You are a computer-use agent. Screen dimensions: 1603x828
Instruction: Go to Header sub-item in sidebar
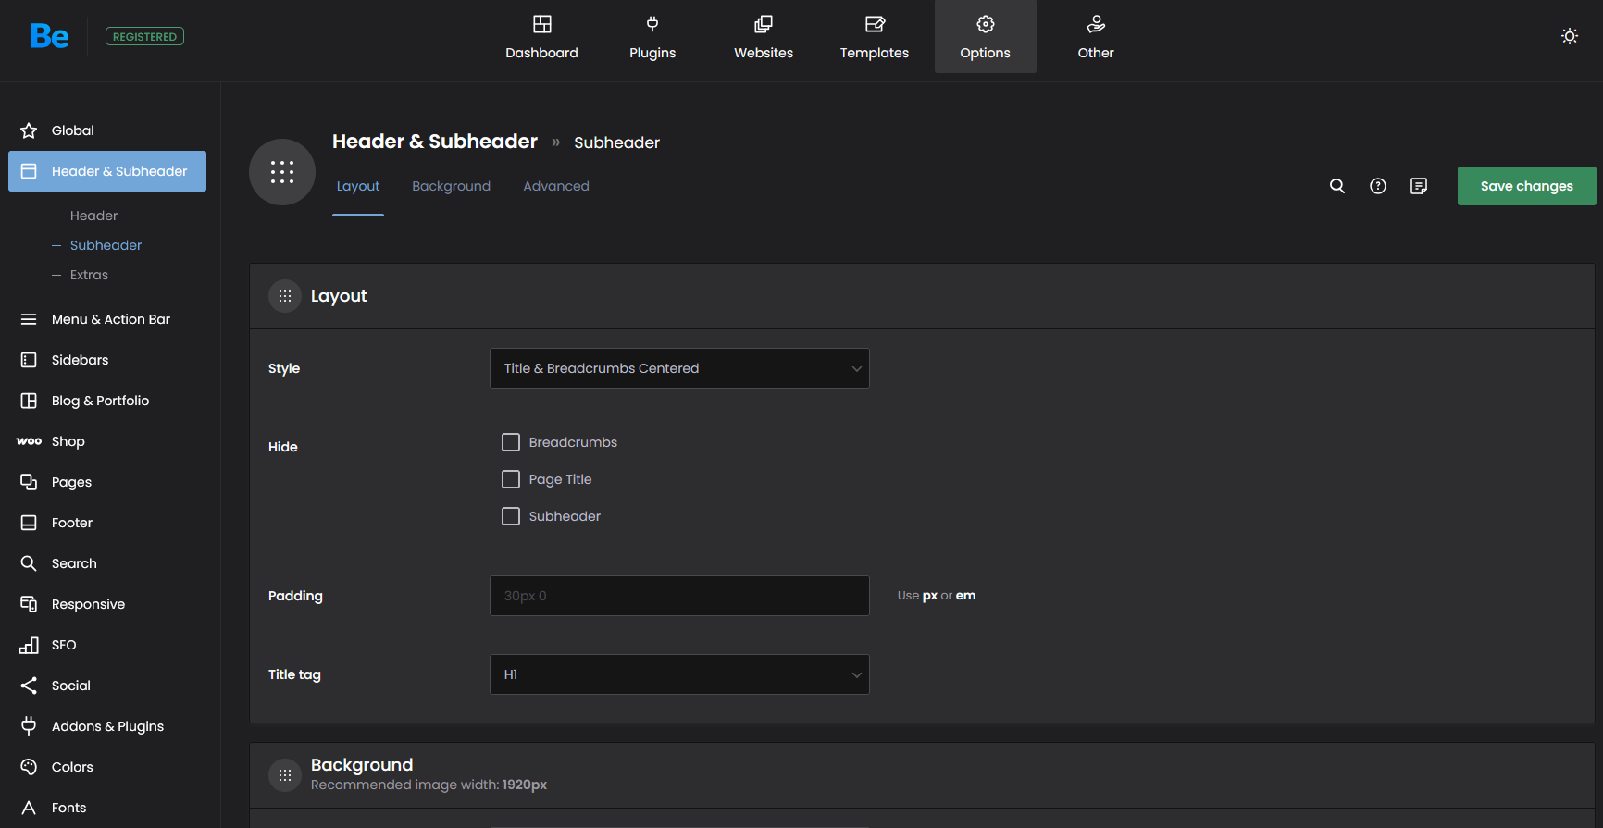tap(93, 216)
